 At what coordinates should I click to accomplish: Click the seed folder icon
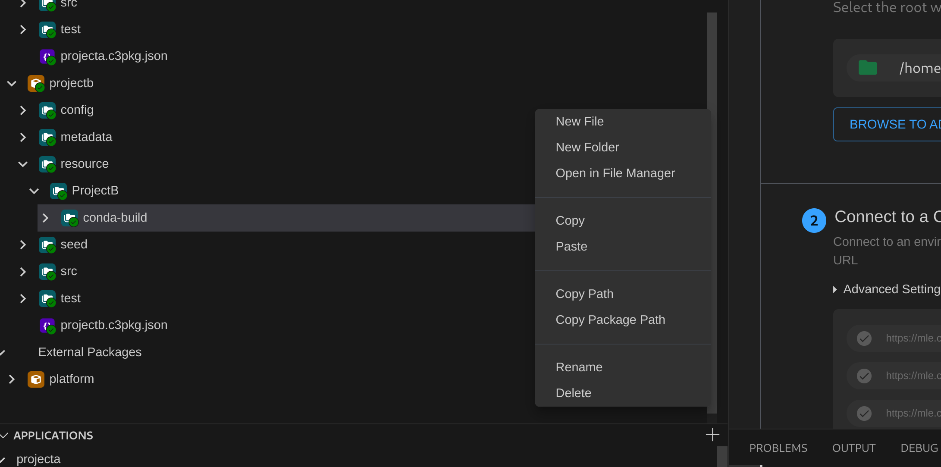pyautogui.click(x=47, y=244)
